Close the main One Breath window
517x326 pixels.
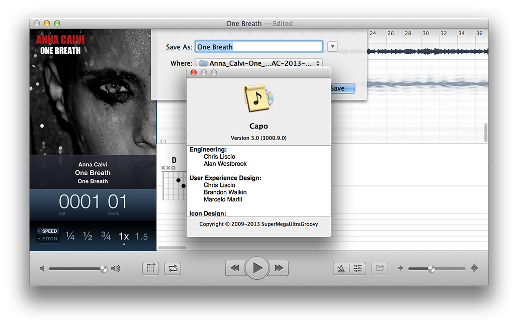click(37, 24)
